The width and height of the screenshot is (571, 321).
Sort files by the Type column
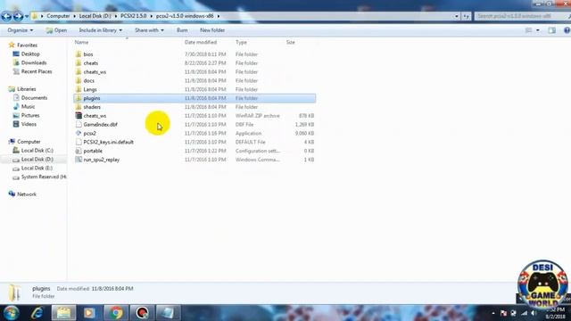[241, 42]
